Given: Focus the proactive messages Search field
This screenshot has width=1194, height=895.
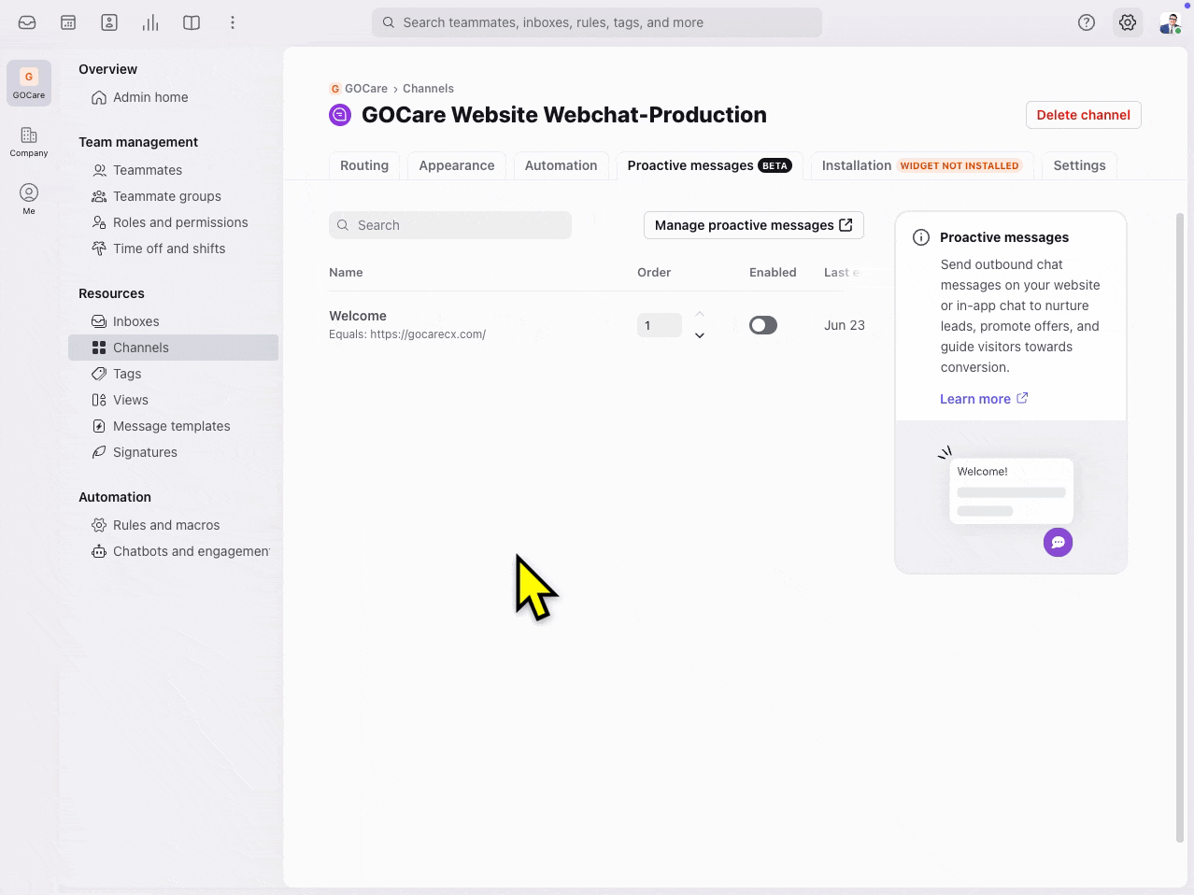Looking at the screenshot, I should [450, 225].
